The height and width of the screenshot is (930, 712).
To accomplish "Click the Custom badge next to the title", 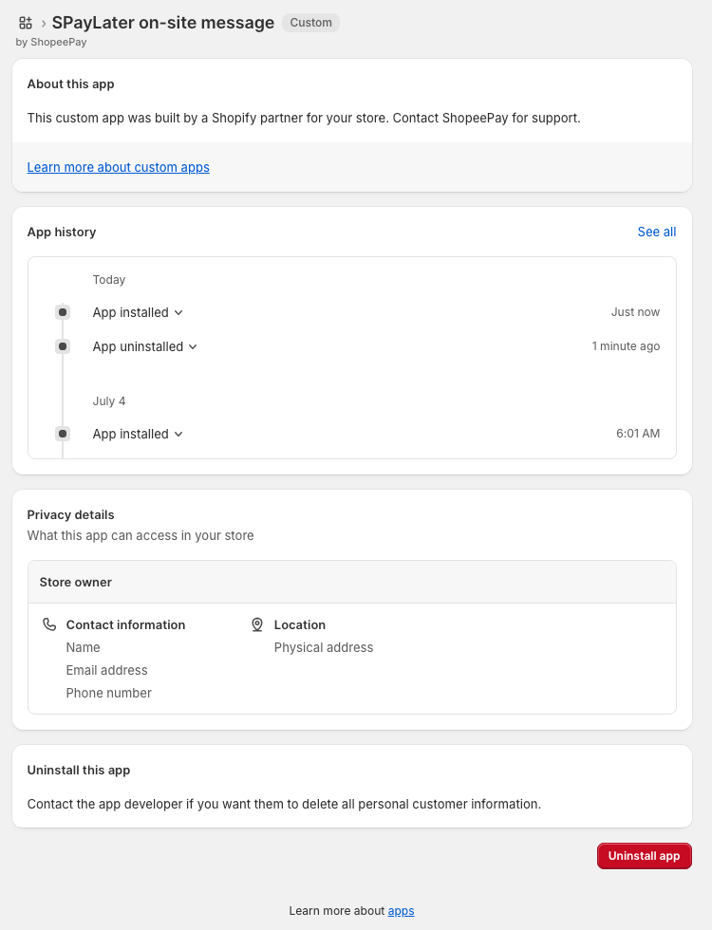I will point(310,23).
